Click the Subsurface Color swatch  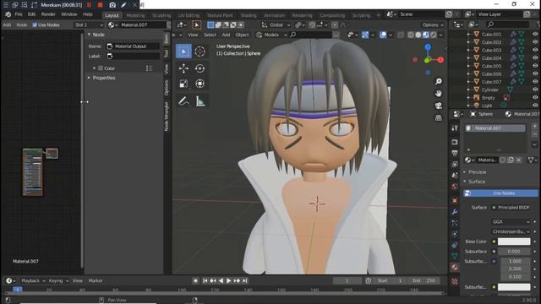click(514, 287)
